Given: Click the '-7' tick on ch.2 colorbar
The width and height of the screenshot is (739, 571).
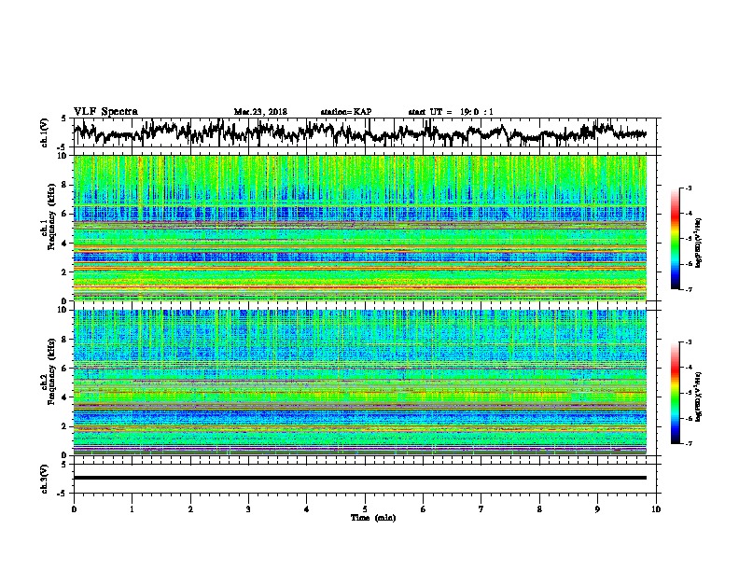Looking at the screenshot, I should coord(688,444).
